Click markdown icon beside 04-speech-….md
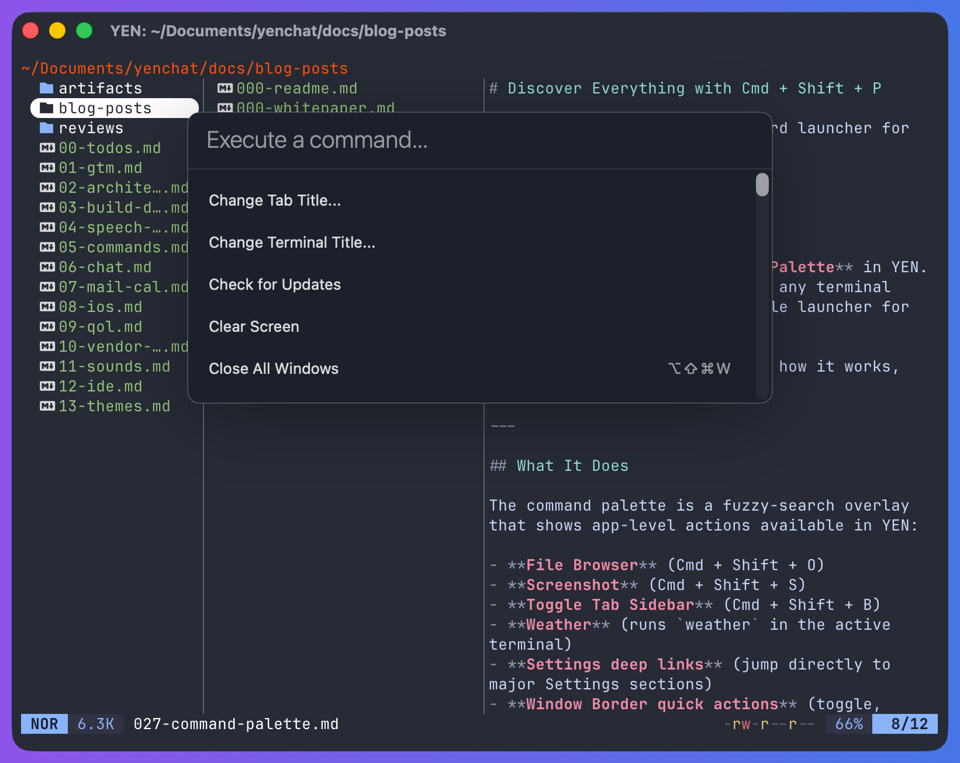 tap(47, 227)
